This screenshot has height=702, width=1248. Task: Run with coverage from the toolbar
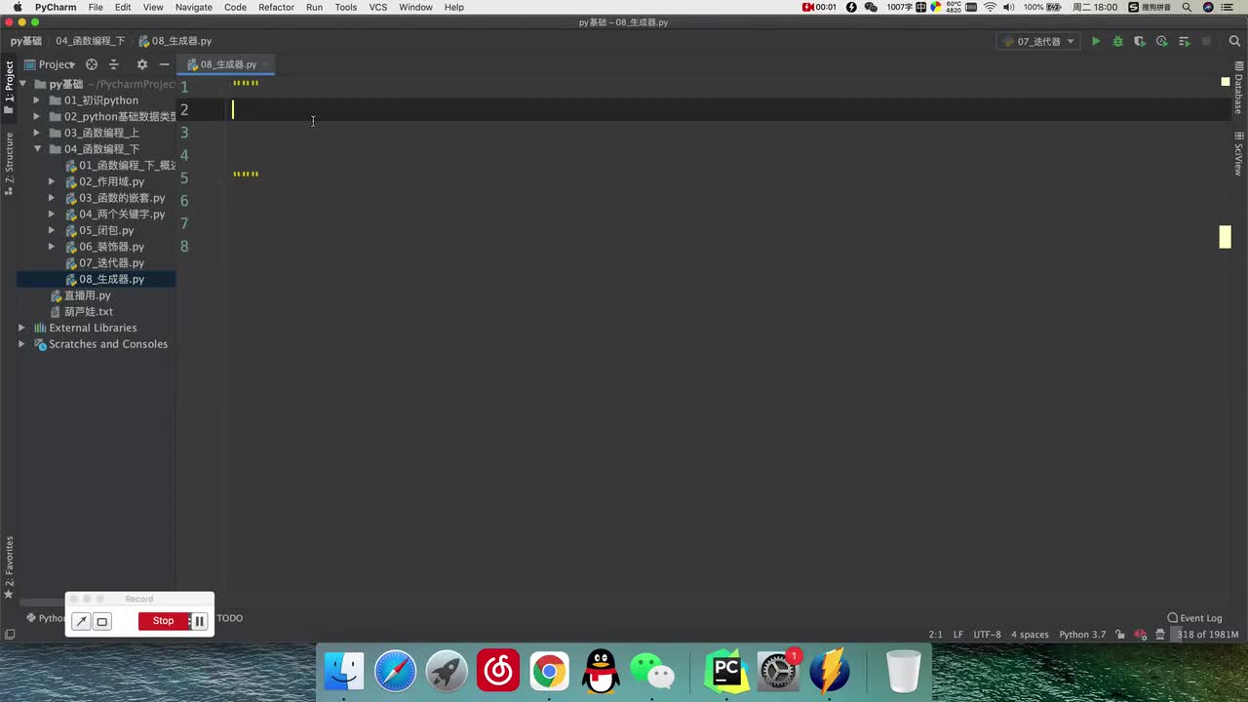coord(1139,41)
